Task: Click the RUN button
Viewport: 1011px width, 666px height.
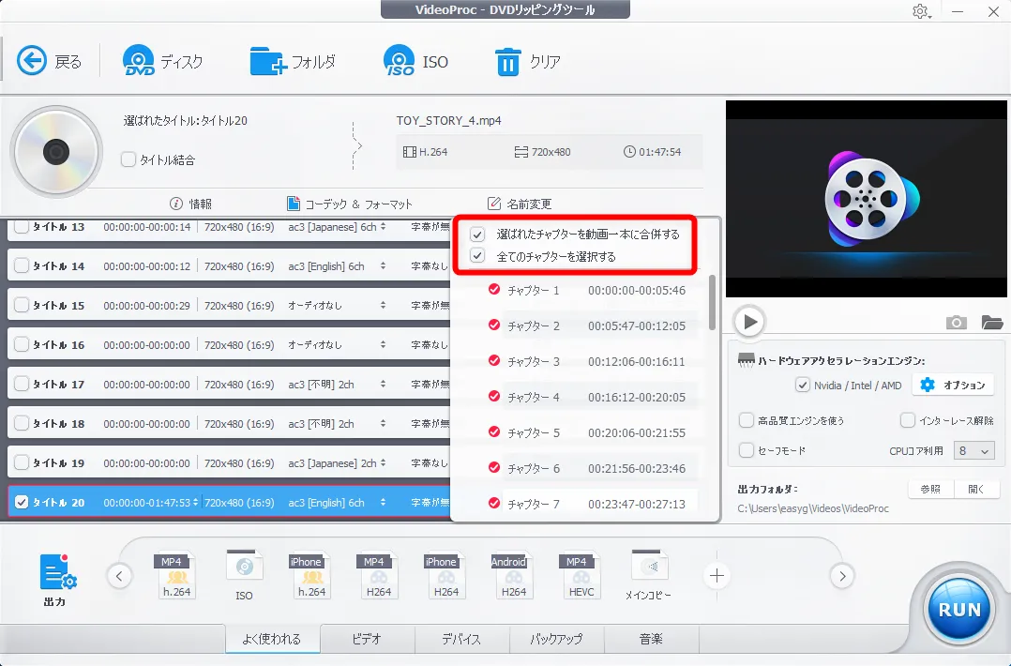Action: pyautogui.click(x=958, y=609)
